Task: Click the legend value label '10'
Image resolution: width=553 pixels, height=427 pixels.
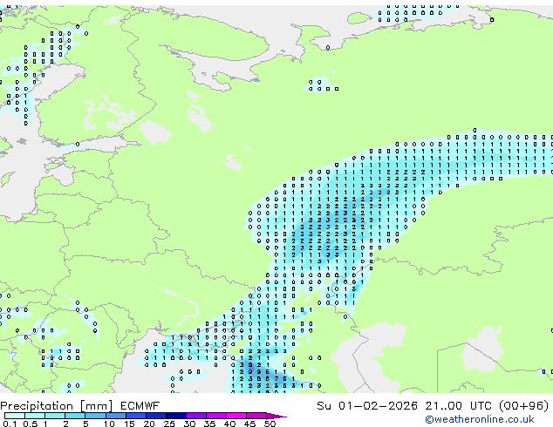Action: 109,424
